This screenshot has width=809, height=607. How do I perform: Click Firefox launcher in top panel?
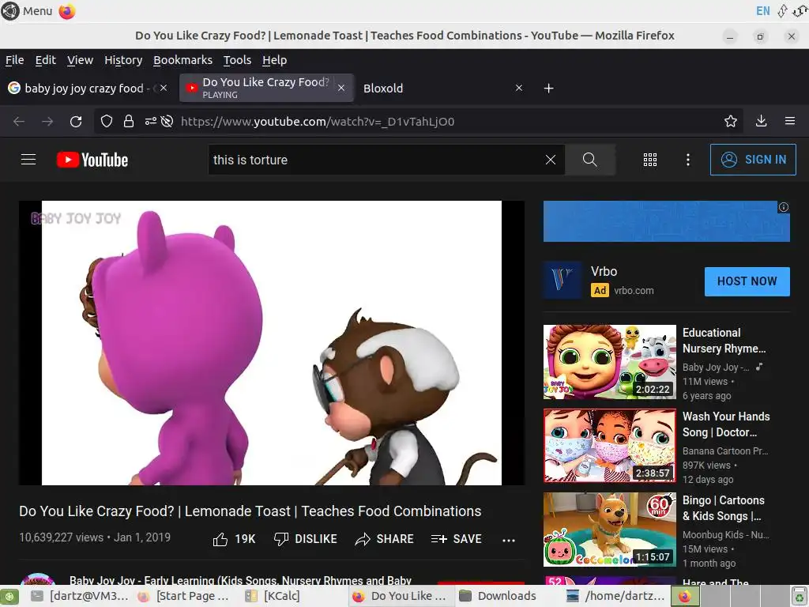pos(67,11)
